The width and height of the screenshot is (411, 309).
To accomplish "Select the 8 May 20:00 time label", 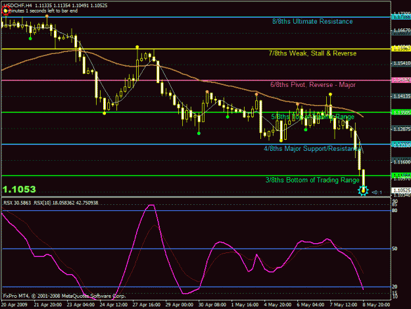I will coord(376,305).
